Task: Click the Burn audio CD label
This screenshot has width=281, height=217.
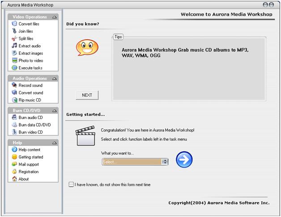Action: 30,118
